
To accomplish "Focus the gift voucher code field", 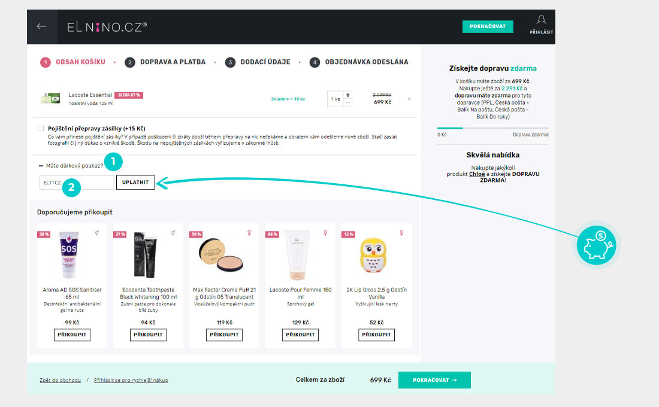I will 77,183.
